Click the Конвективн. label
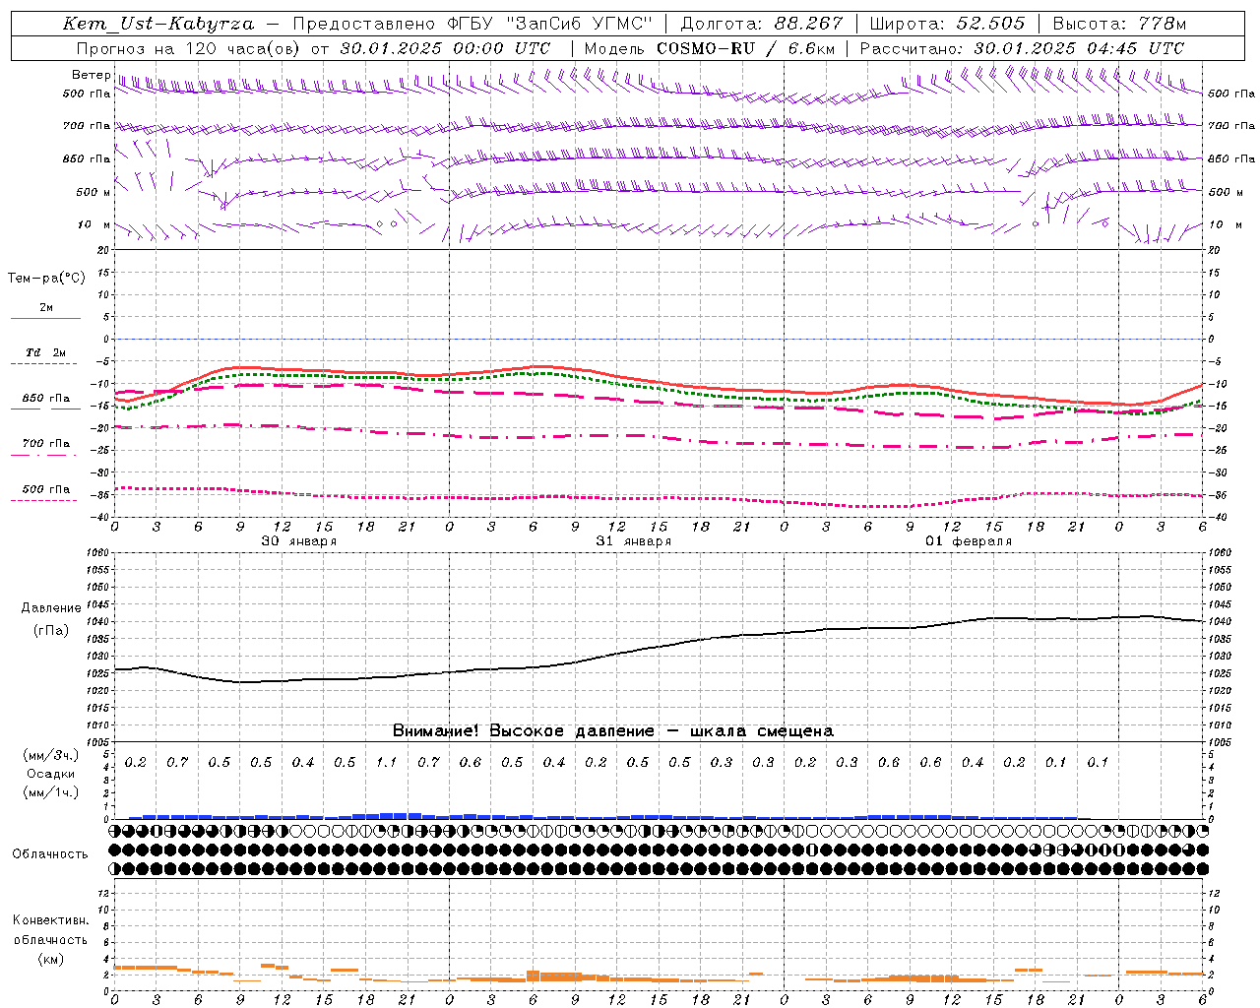 pyautogui.click(x=50, y=920)
